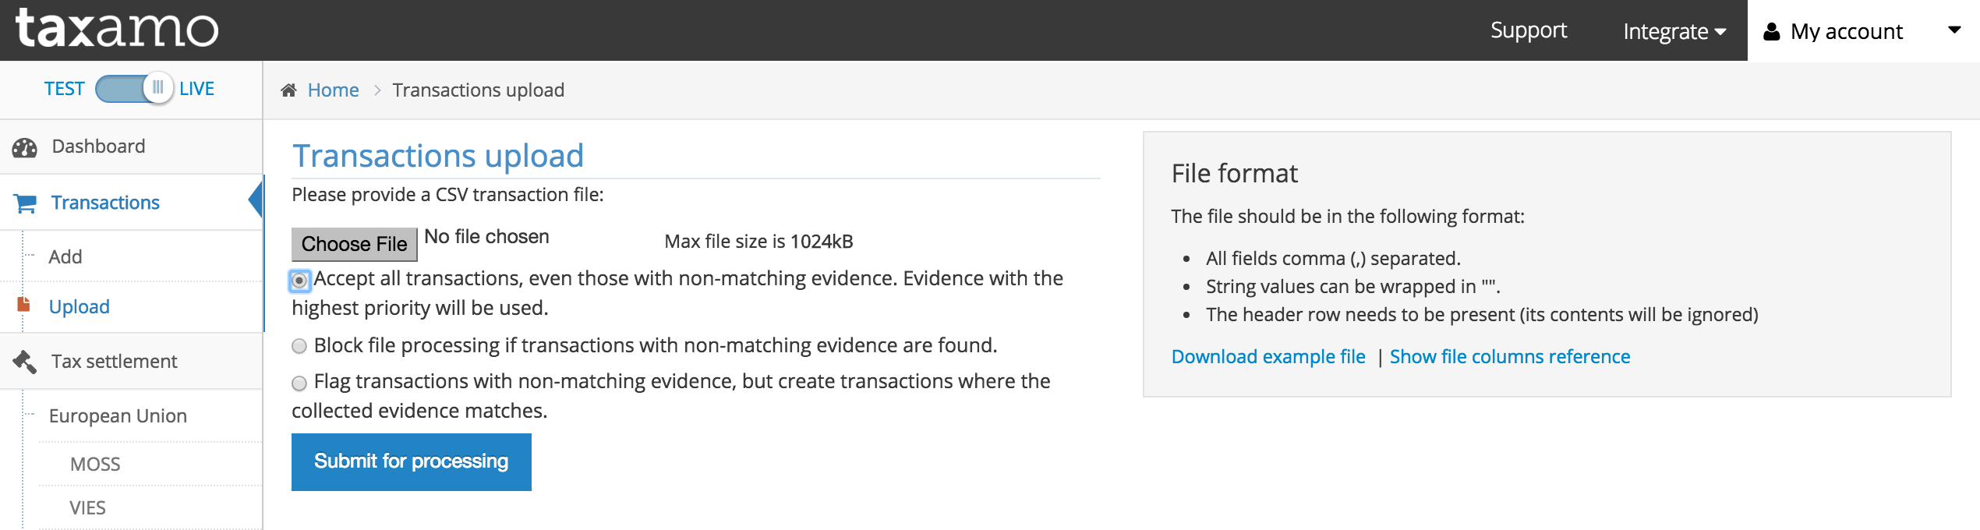Open the Integrate dropdown menu
Image resolution: width=1980 pixels, height=530 pixels.
pos(1674,32)
